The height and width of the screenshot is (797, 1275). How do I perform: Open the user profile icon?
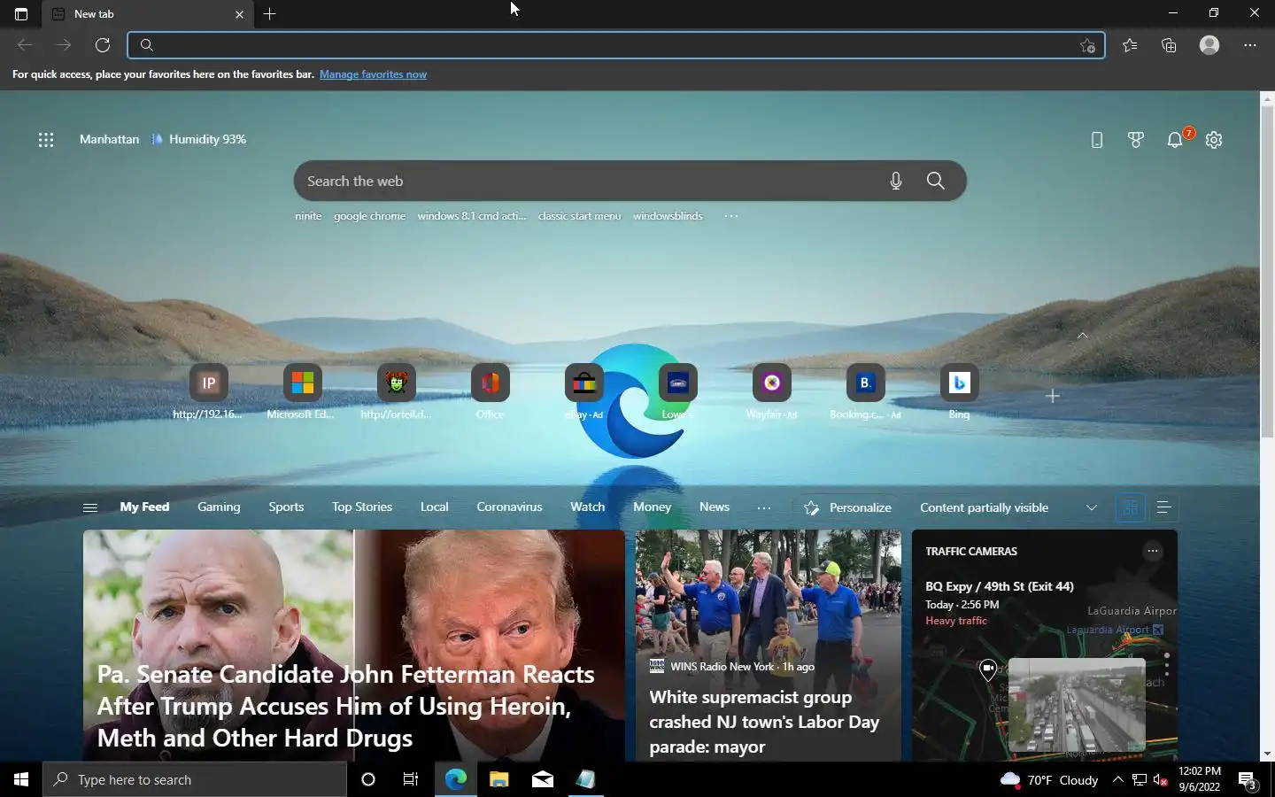tap(1209, 45)
